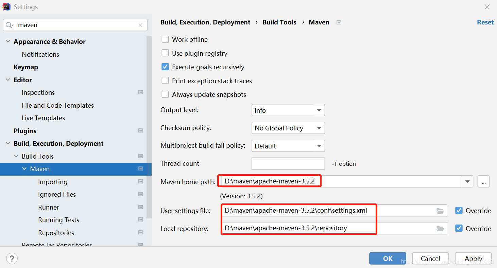Open the Runner Maven settings
Viewport: 497px width, 268px height.
pyautogui.click(x=49, y=207)
